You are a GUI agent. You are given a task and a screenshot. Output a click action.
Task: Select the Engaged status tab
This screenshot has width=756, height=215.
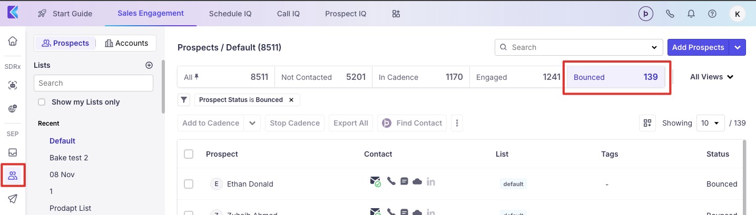(x=517, y=77)
